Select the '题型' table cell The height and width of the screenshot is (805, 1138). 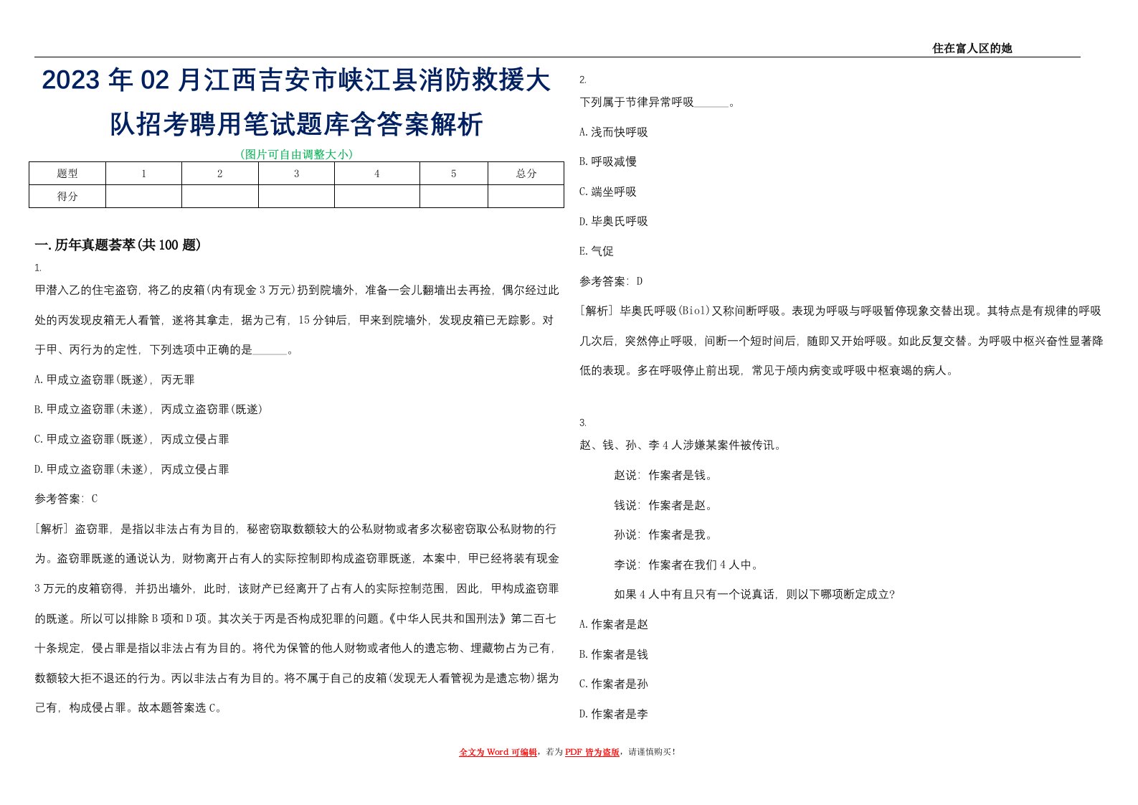[67, 174]
